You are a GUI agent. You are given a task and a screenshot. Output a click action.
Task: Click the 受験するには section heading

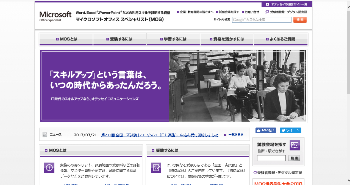[x=167, y=150]
